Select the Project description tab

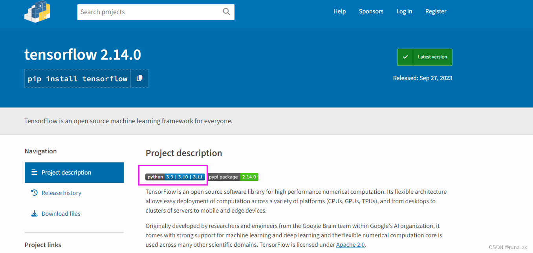66,173
